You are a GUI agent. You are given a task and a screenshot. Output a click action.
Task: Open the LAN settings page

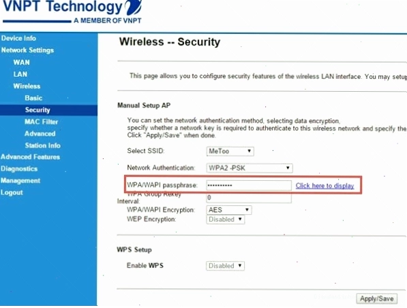[20, 74]
